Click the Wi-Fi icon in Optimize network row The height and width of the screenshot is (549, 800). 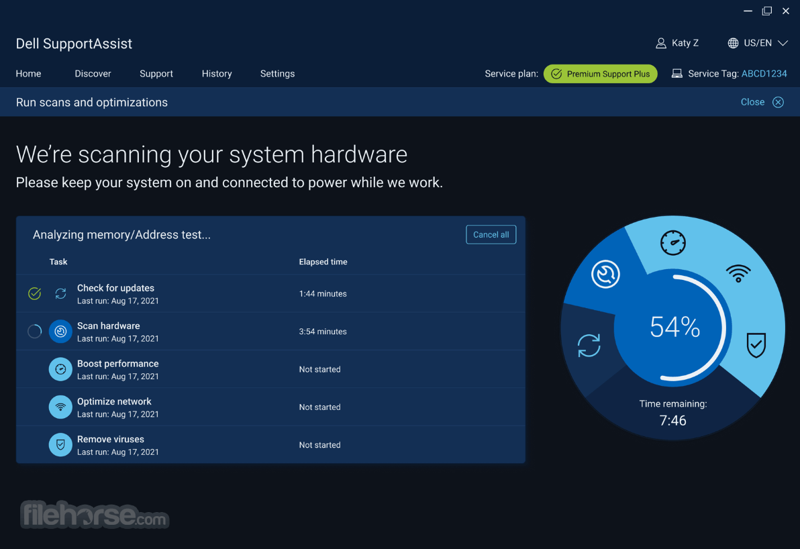(60, 407)
